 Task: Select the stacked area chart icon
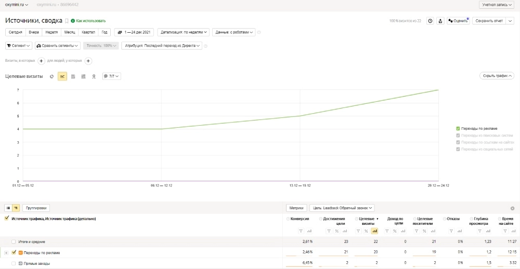(x=73, y=76)
